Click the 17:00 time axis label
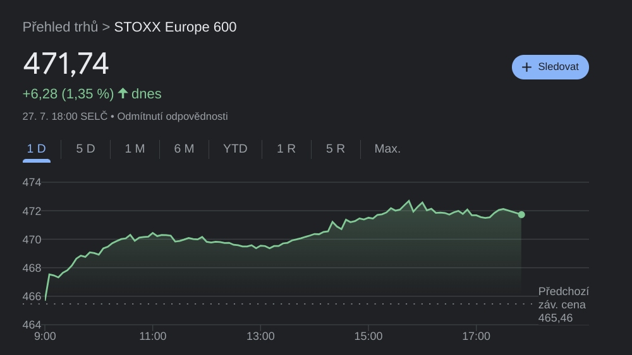The height and width of the screenshot is (355, 632). pyautogui.click(x=476, y=336)
